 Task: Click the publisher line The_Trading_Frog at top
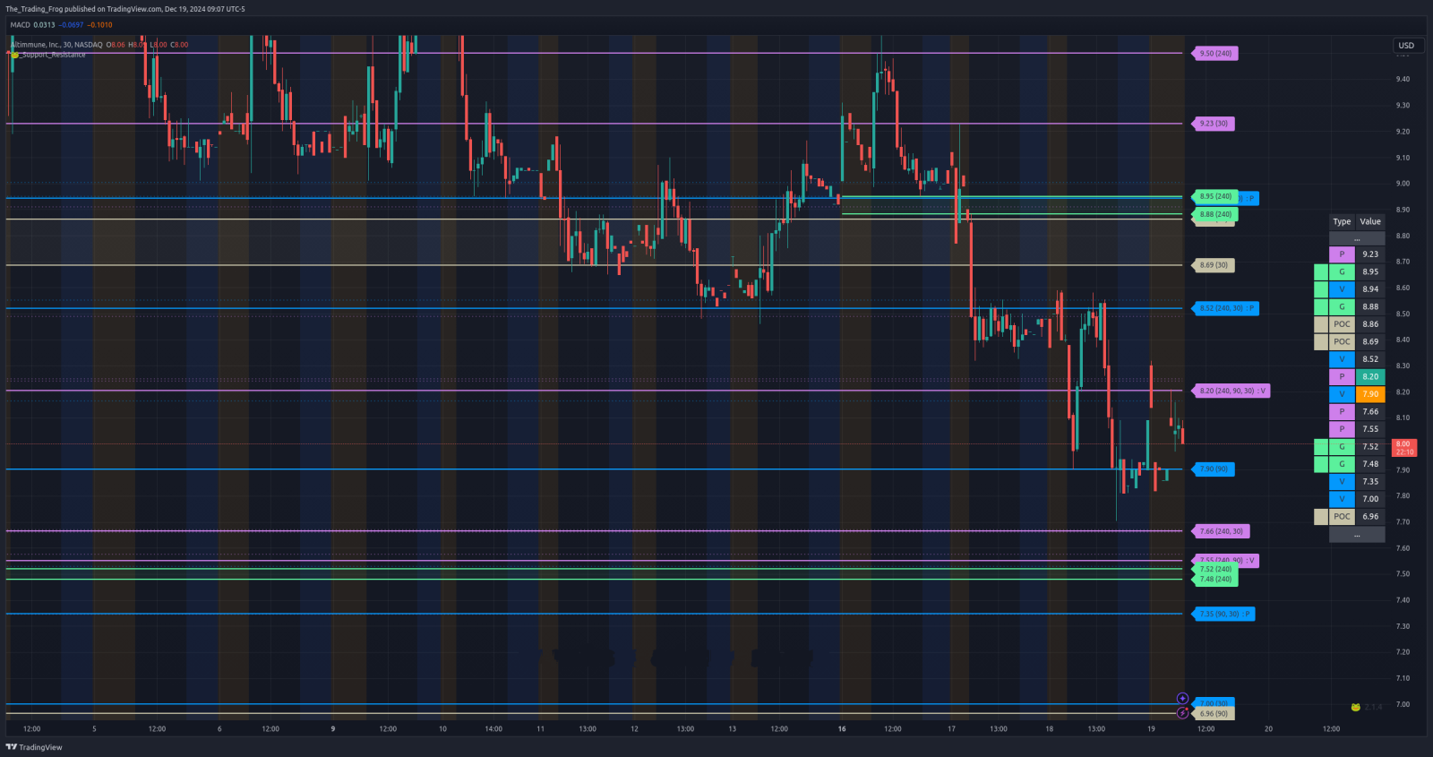(125, 9)
